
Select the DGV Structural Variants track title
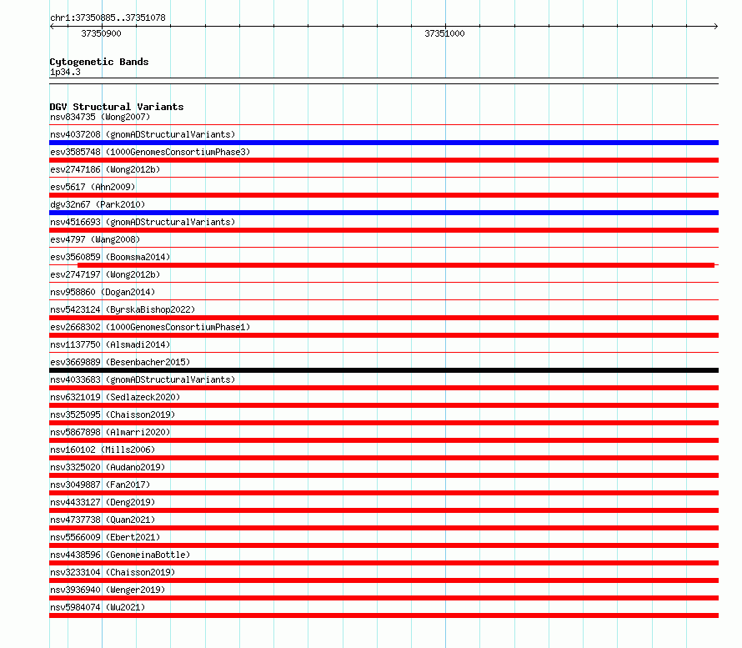tap(117, 107)
